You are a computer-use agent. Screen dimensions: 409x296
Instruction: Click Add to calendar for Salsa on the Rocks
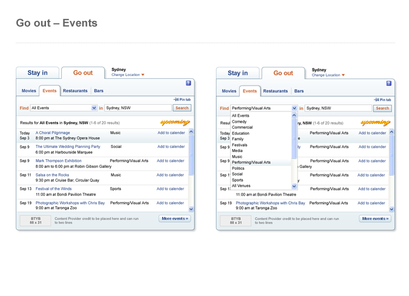pyautogui.click(x=170, y=175)
